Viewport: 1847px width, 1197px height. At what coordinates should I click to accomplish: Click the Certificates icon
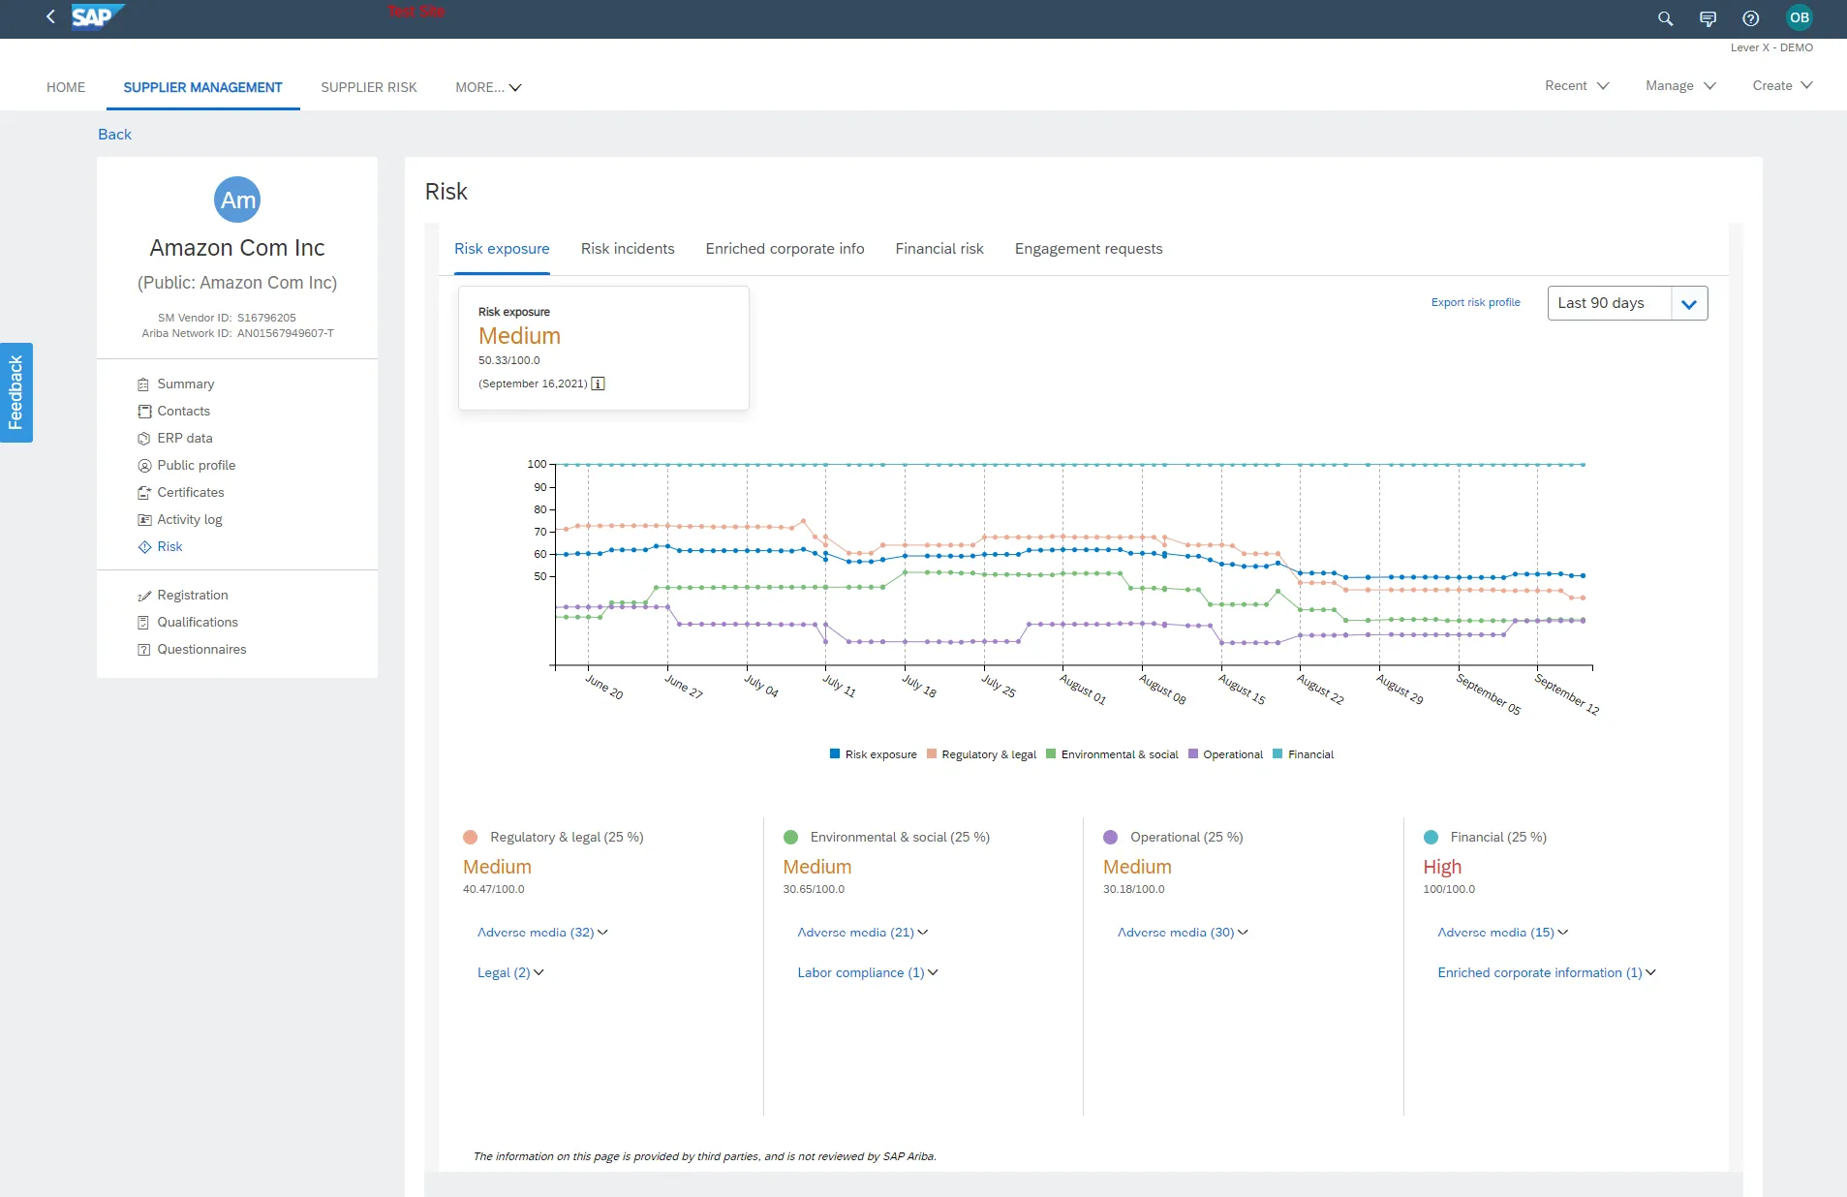point(143,493)
